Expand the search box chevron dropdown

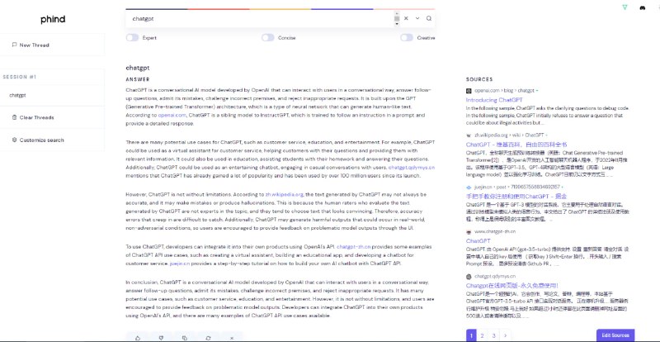click(x=417, y=18)
